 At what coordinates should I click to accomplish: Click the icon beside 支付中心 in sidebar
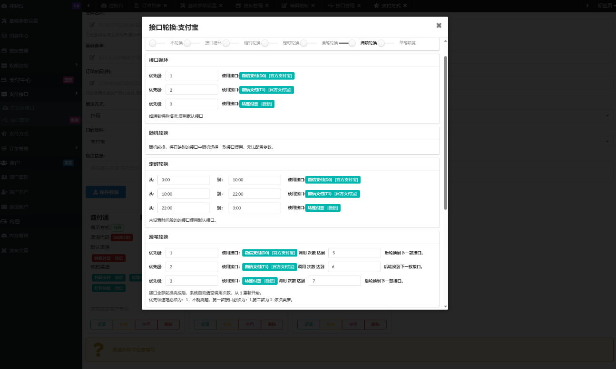(x=4, y=80)
